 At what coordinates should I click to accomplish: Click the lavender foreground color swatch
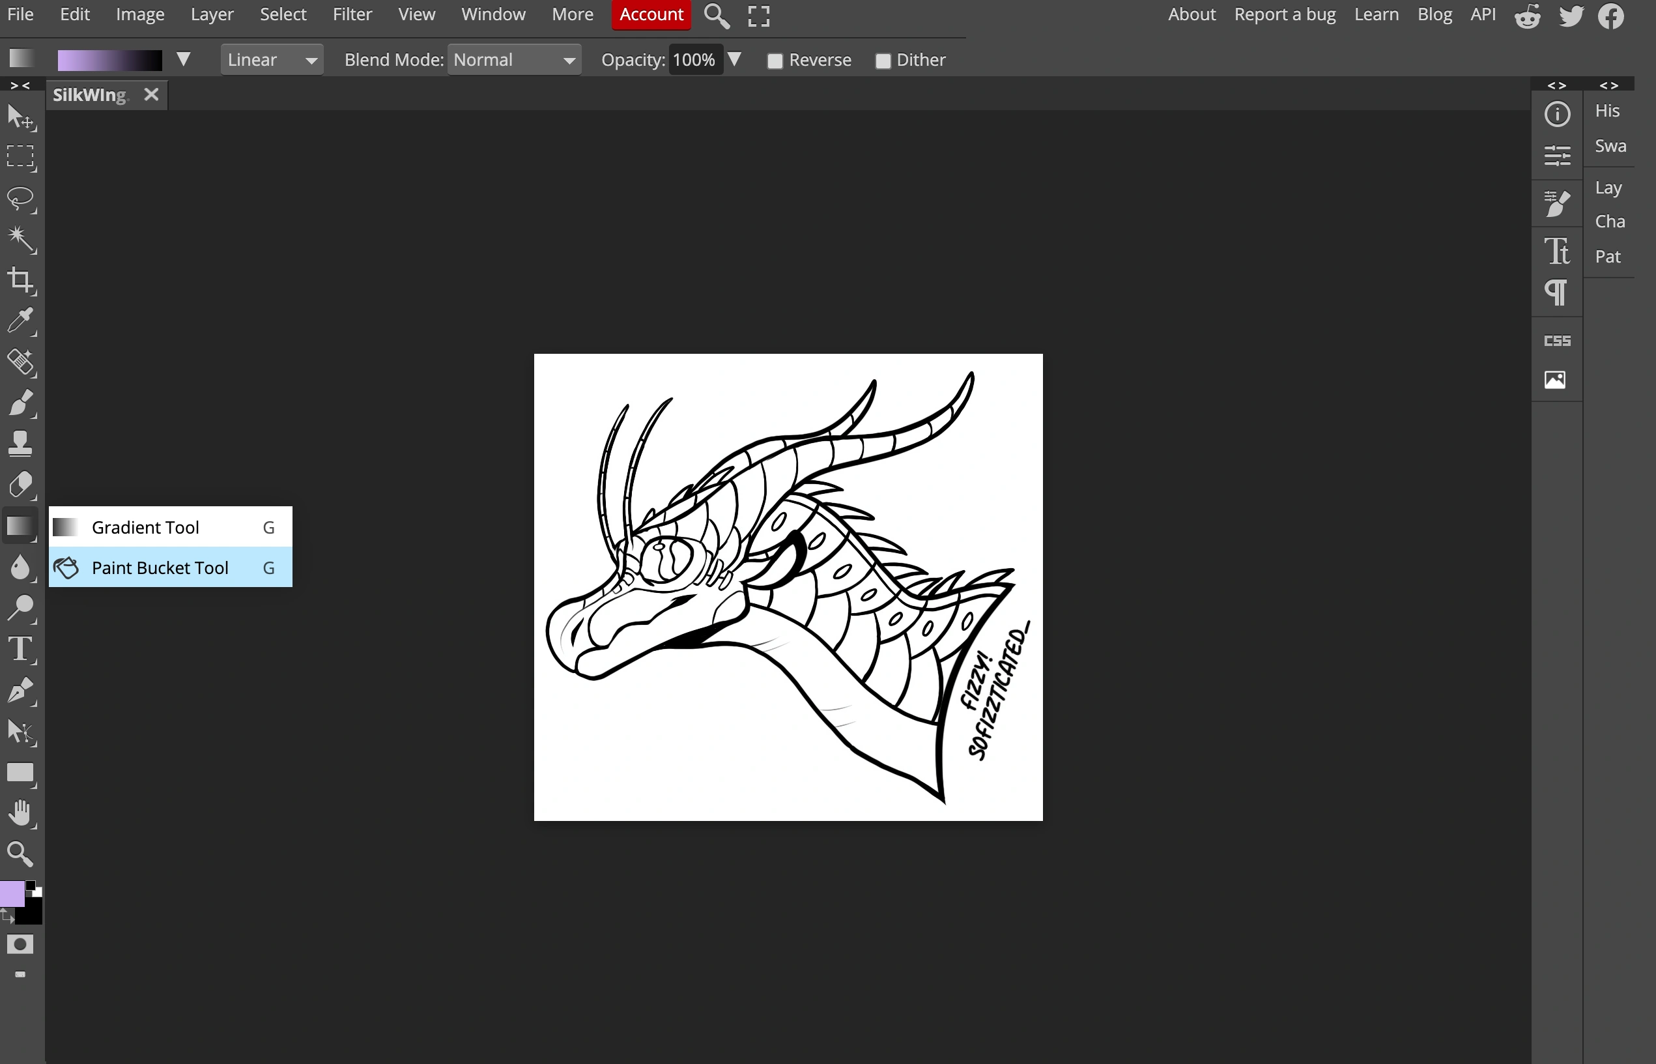(12, 893)
